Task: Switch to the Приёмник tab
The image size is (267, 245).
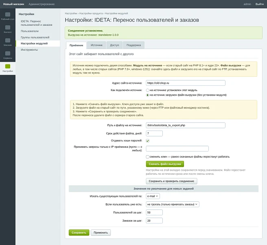Action: point(76,45)
